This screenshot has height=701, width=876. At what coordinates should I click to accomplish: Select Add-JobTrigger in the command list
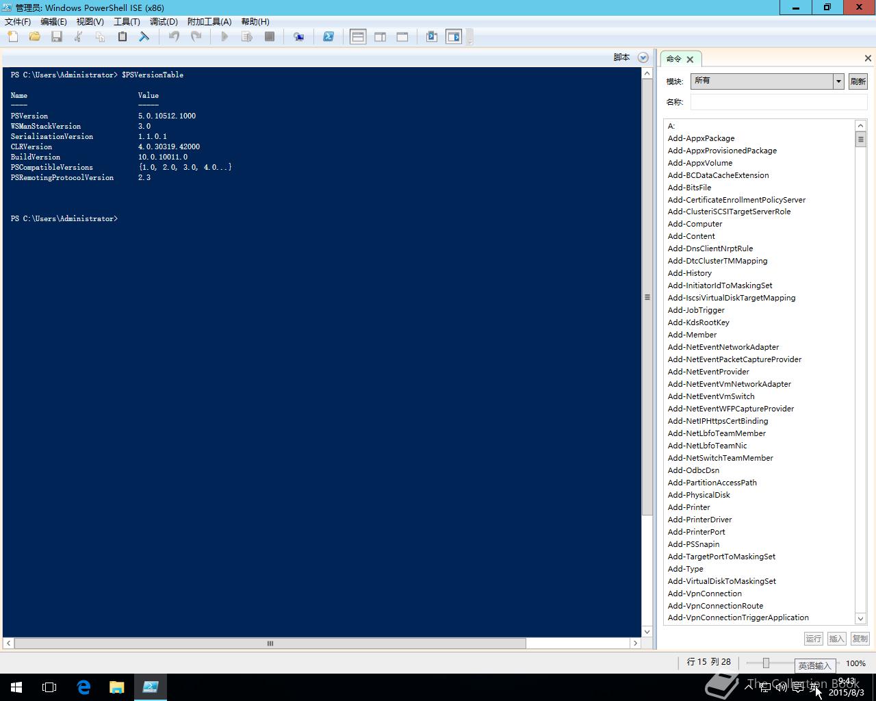coord(696,310)
